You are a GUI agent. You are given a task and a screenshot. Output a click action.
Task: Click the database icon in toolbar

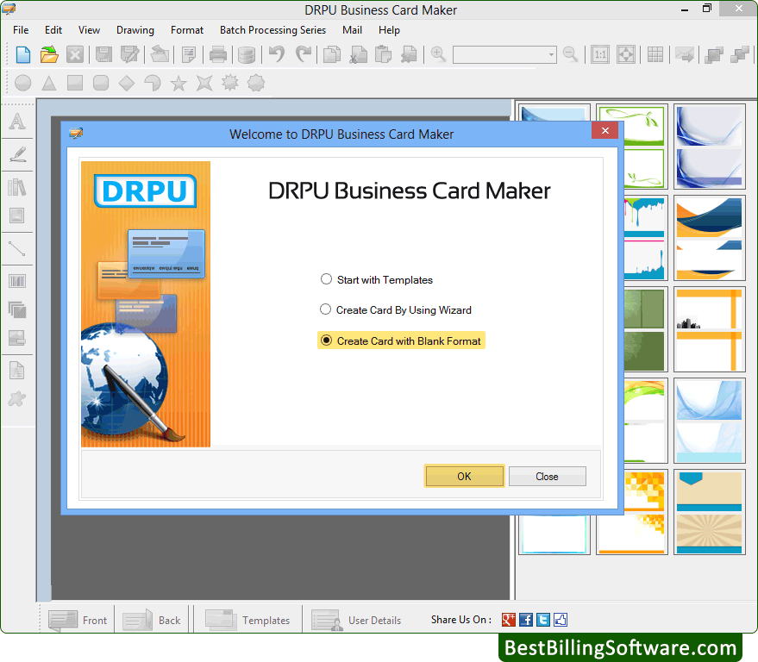coord(246,54)
